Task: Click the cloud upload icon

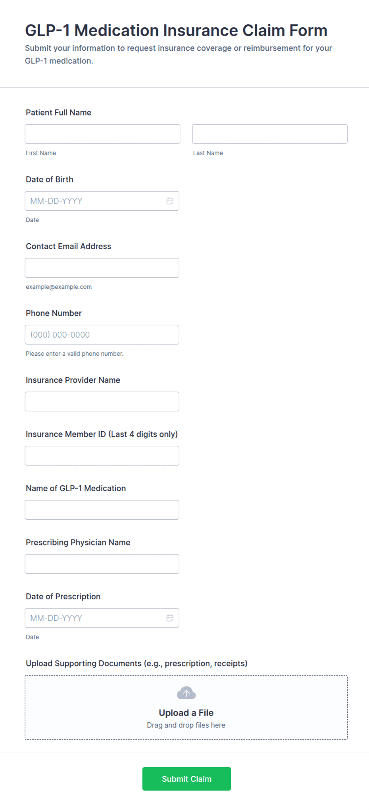Action: click(x=186, y=693)
